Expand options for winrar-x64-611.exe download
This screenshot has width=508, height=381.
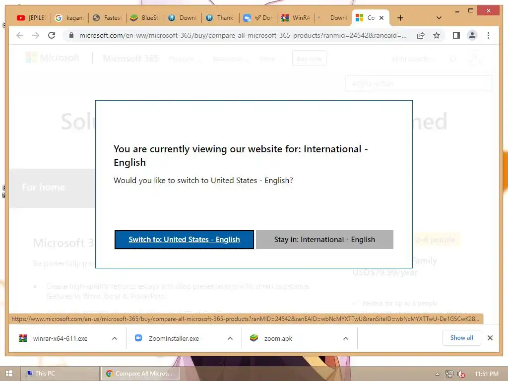point(115,338)
